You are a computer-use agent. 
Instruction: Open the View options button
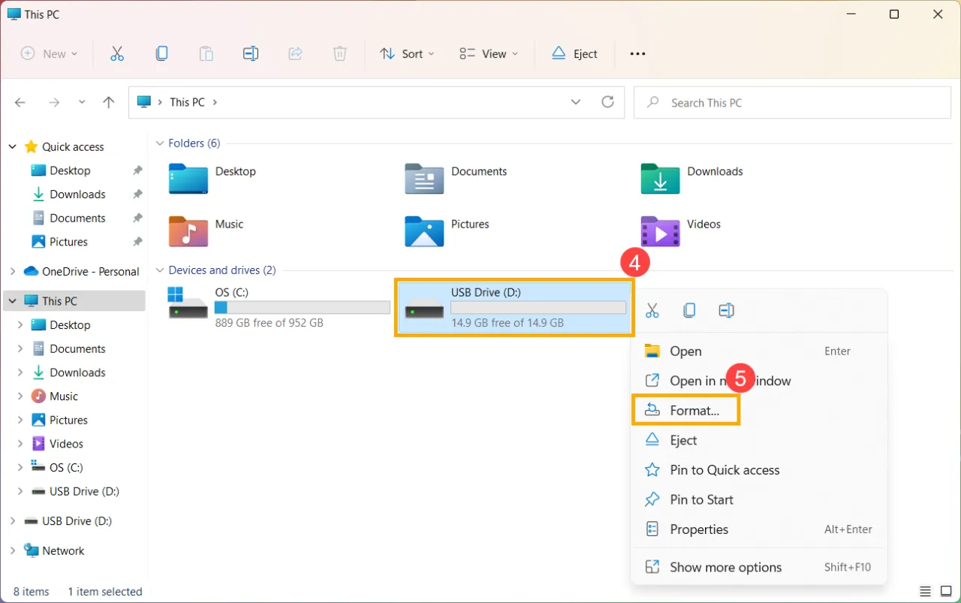488,53
